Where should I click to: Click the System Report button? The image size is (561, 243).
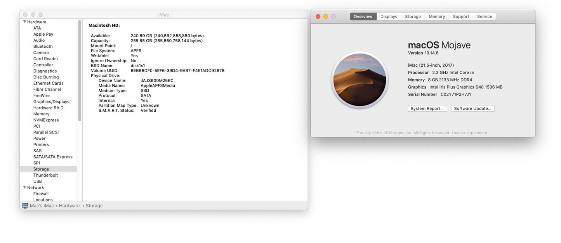click(427, 109)
